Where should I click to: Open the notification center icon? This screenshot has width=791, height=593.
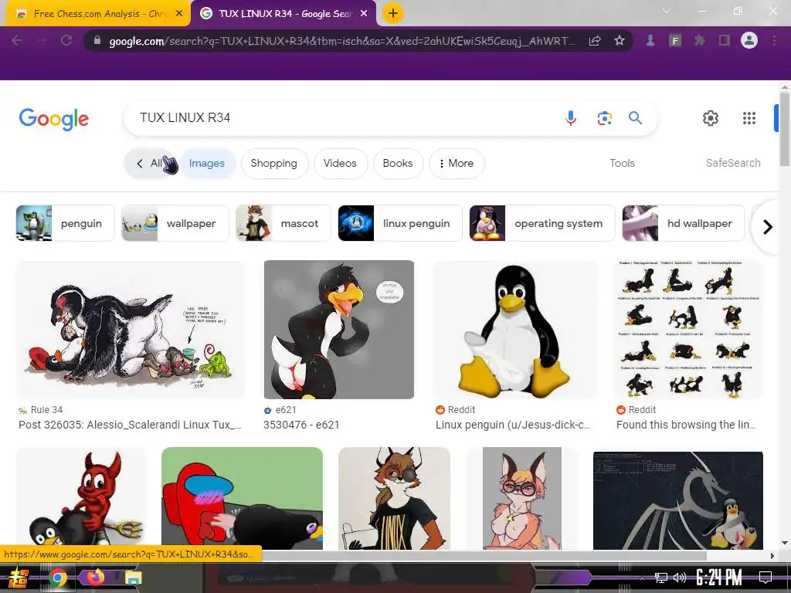tap(766, 578)
